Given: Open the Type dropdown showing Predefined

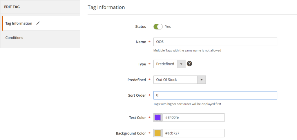Looking at the screenshot, I should [169, 64].
